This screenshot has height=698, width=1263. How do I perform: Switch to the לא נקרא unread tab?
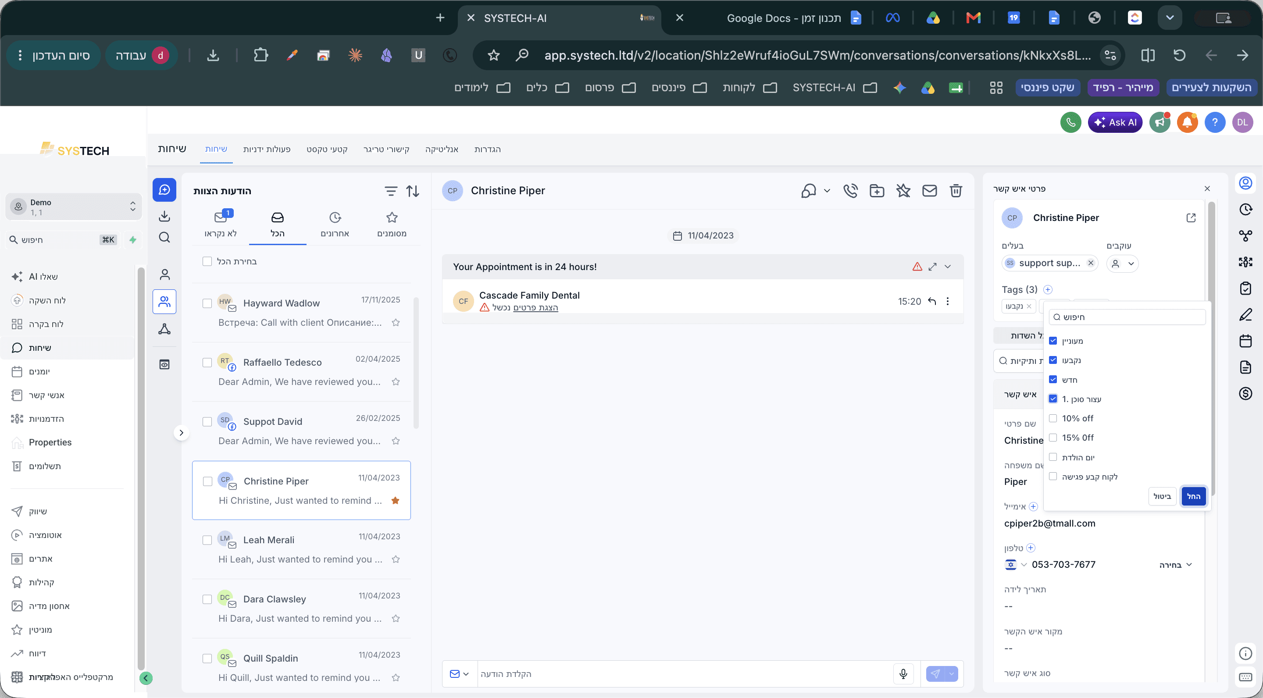(x=221, y=224)
